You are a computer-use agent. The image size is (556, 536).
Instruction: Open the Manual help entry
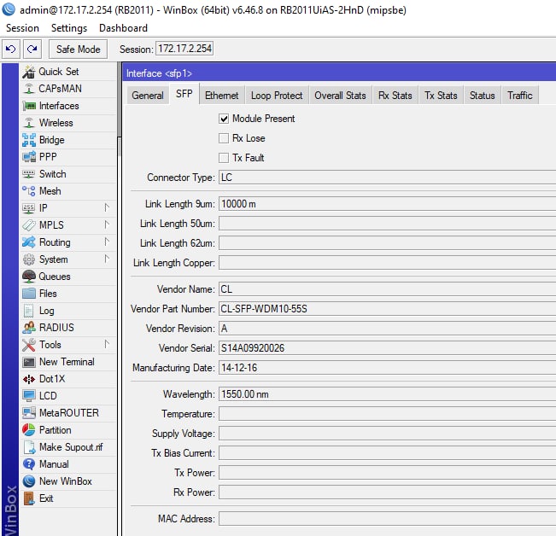point(68,464)
